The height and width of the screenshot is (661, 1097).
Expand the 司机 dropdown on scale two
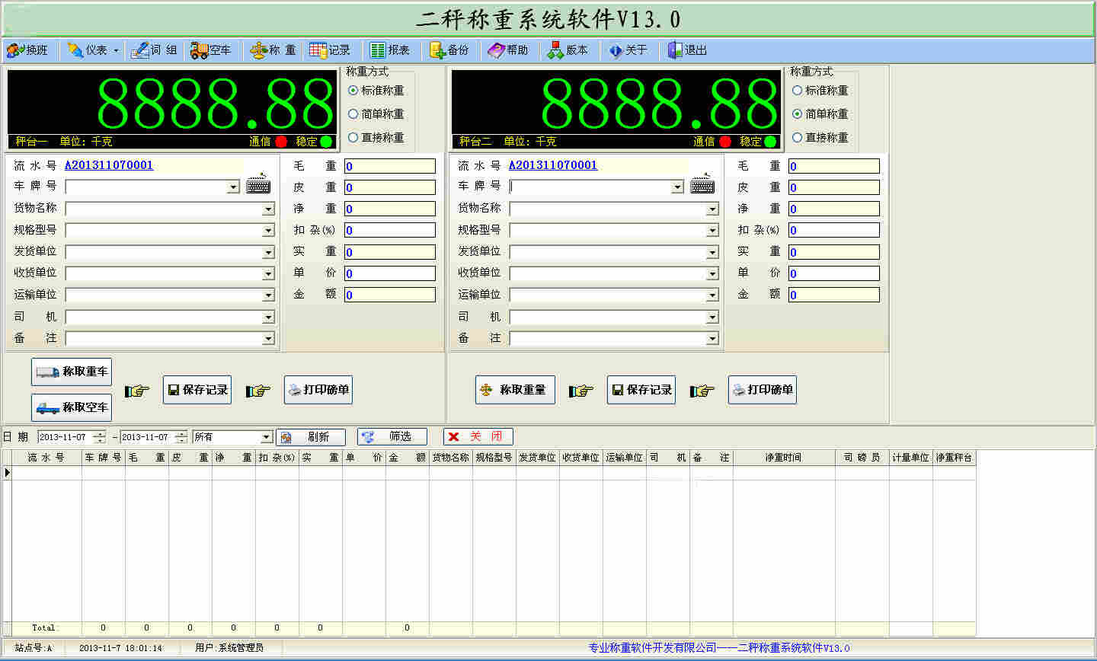coord(712,317)
